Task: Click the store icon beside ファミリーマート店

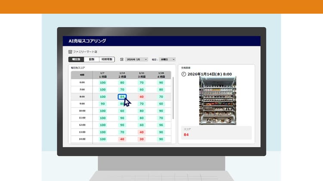Action: click(70, 52)
